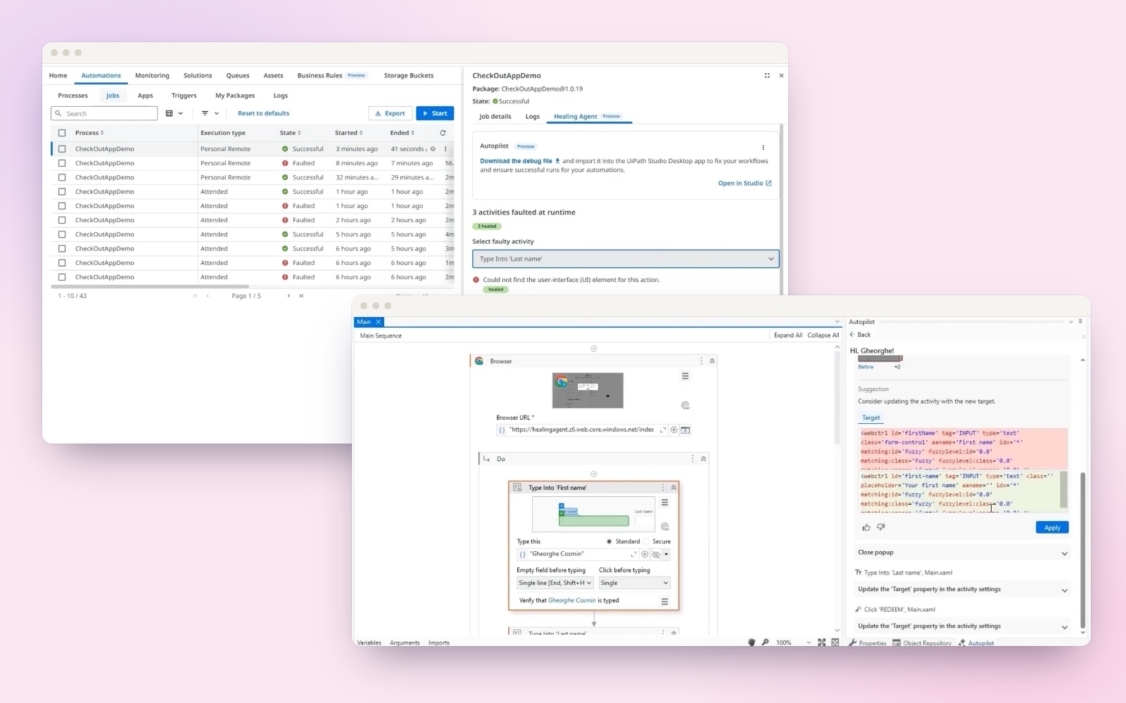Click the pan hand tool in Studio status bar

click(x=752, y=643)
